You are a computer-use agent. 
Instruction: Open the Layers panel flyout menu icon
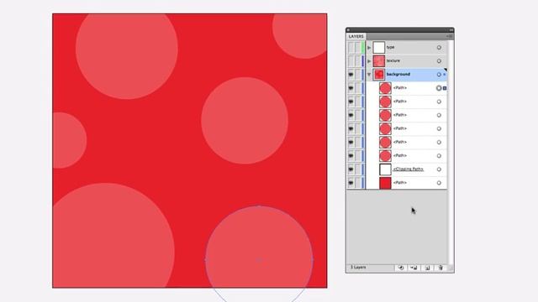pos(450,36)
